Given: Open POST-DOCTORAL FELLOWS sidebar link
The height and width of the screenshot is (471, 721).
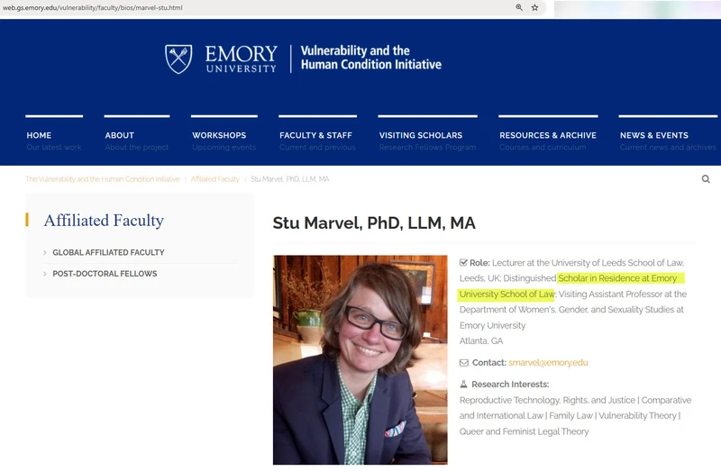Looking at the screenshot, I should [105, 274].
